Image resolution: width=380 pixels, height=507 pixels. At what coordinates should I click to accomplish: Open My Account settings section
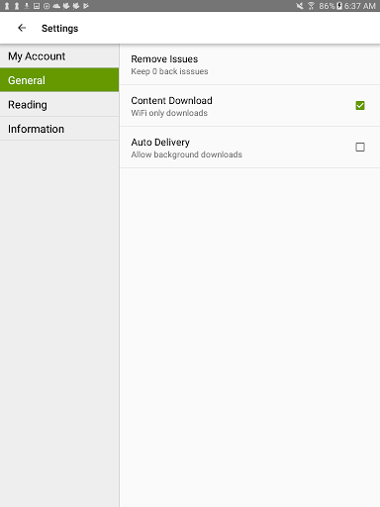click(59, 56)
